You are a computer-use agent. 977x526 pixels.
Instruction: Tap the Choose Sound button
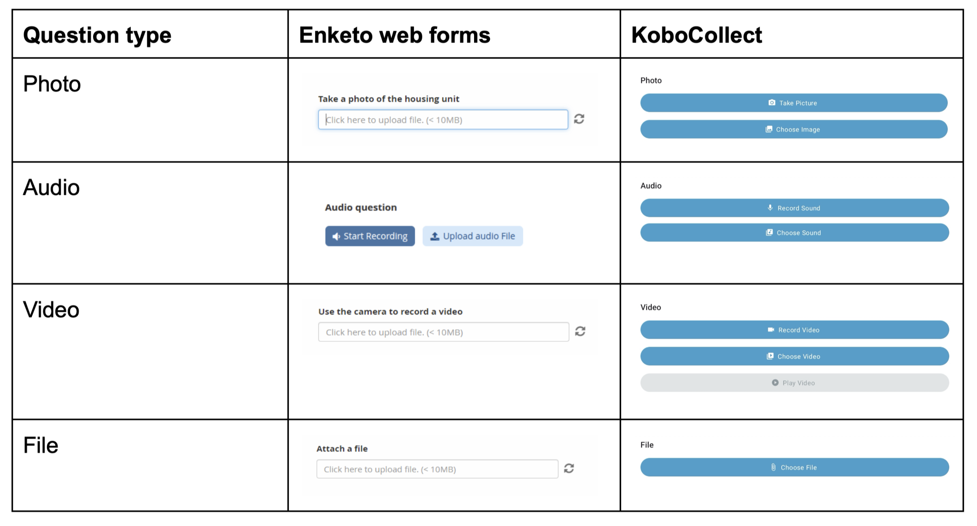794,233
